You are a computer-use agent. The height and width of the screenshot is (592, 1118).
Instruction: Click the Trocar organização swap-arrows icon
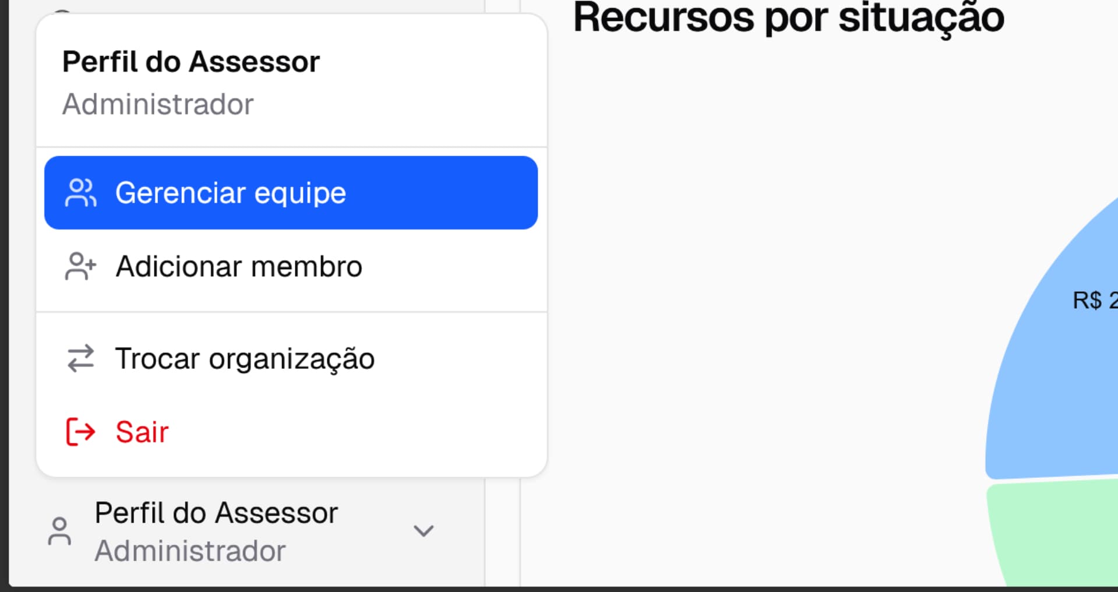(80, 358)
